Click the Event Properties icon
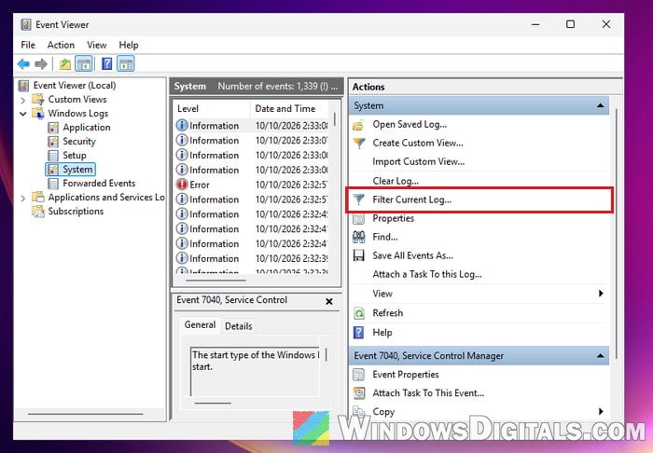 pos(358,375)
